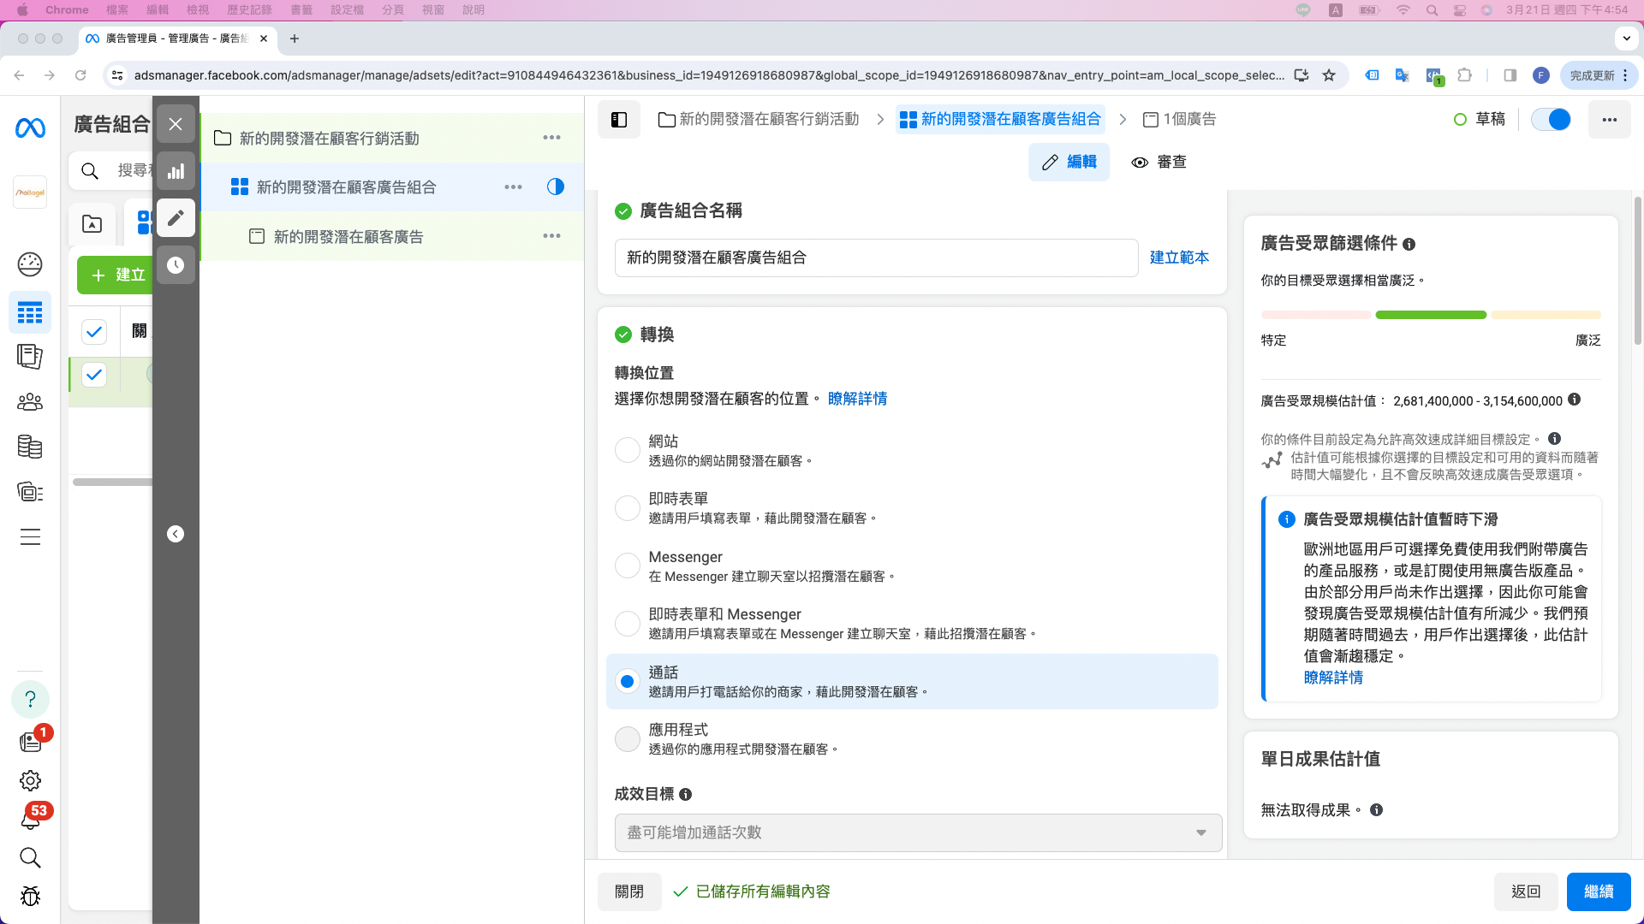The height and width of the screenshot is (924, 1644).
Task: Click audience filter criteria info icon
Action: pos(1409,244)
